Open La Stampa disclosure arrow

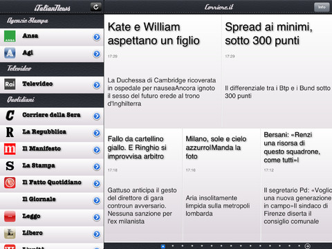pos(97,167)
